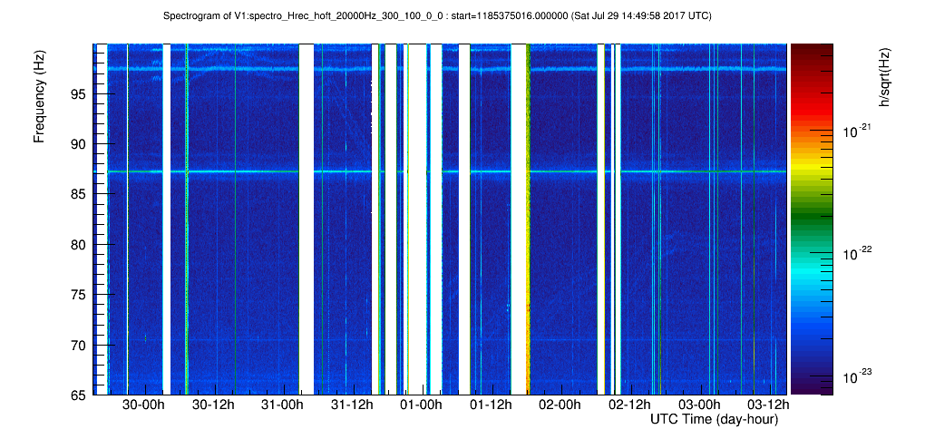Click the 10^-23 colorbar scale label
The height and width of the screenshot is (439, 925).
[x=856, y=377]
